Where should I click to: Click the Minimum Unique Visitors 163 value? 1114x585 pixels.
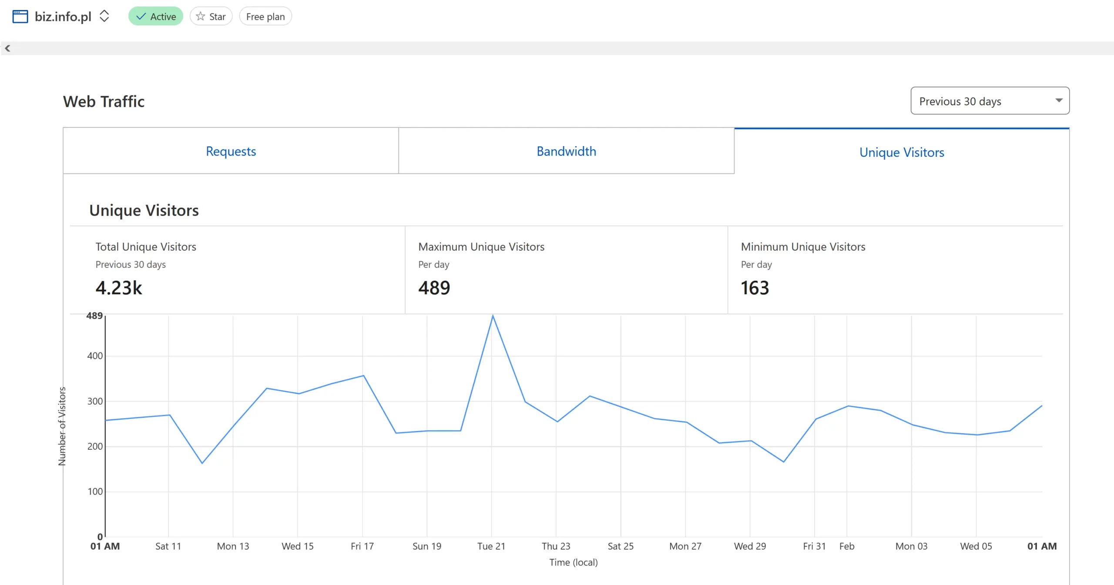755,288
